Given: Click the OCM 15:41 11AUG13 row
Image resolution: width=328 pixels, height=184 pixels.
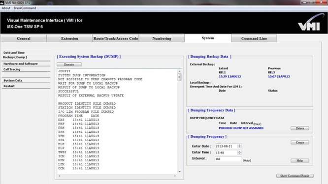Looking at the screenshot, I should [x=79, y=168].
